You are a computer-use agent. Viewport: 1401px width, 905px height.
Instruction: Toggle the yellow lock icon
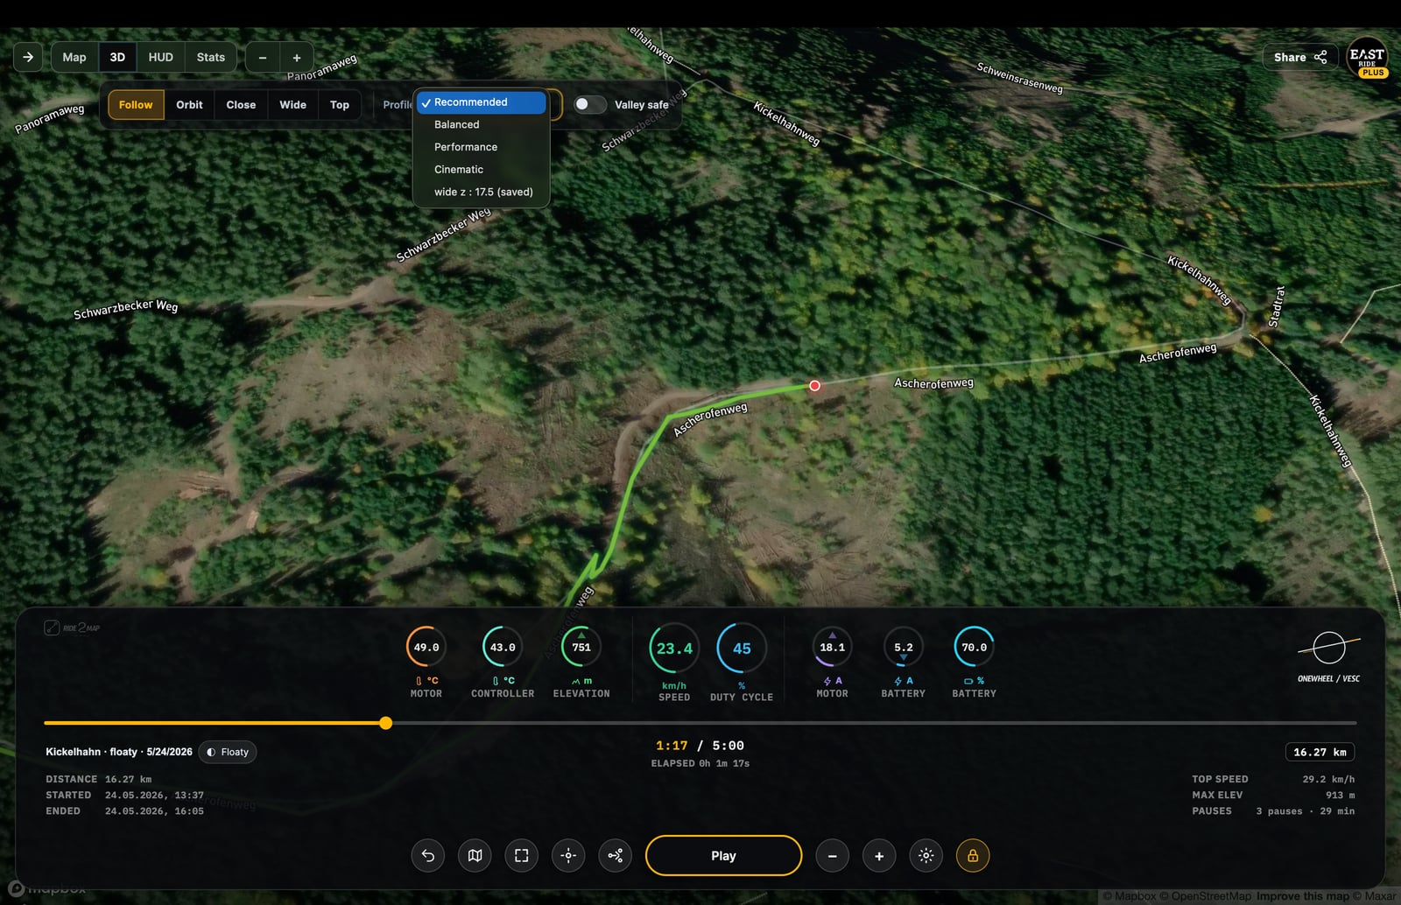coord(973,856)
